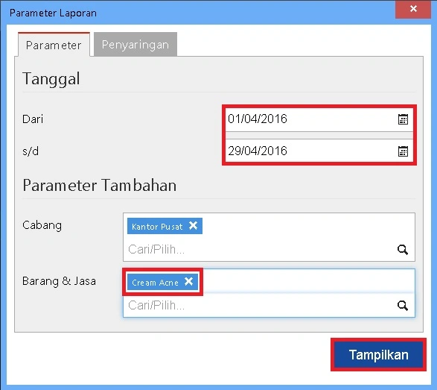Image resolution: width=437 pixels, height=390 pixels.
Task: Click the Parameter Laporan title text
Action: pyautogui.click(x=54, y=13)
